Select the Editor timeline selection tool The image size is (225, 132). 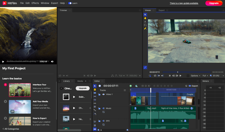pos(95,86)
